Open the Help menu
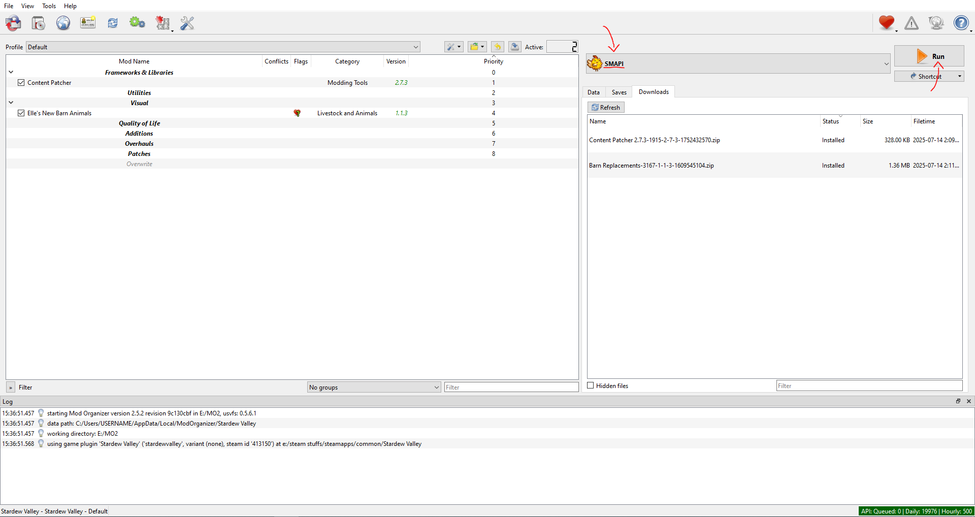This screenshot has width=975, height=517. pyautogui.click(x=70, y=6)
